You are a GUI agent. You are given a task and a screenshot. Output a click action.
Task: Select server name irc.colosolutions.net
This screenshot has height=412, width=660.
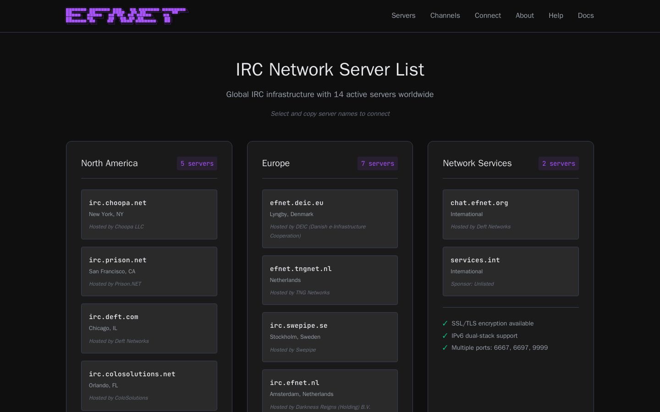point(132,374)
